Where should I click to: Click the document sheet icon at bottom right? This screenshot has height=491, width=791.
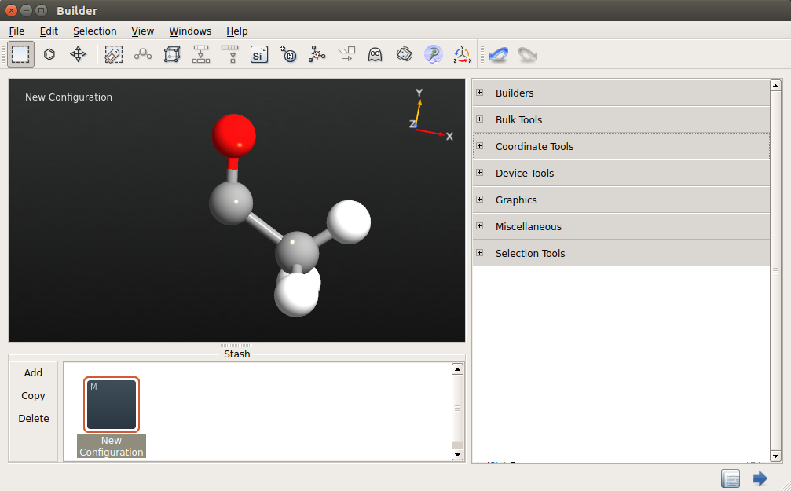[731, 478]
